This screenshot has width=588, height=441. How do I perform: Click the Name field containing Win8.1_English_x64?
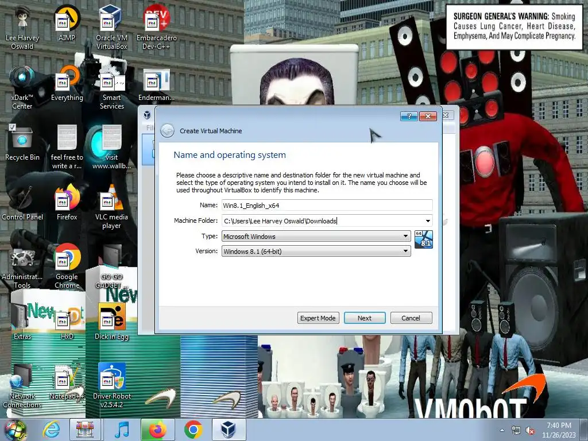click(x=327, y=205)
